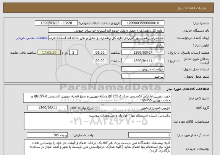Click the label تاریخ نیاز به کالا
Screen dimensions: 220x155
(x=82, y=108)
